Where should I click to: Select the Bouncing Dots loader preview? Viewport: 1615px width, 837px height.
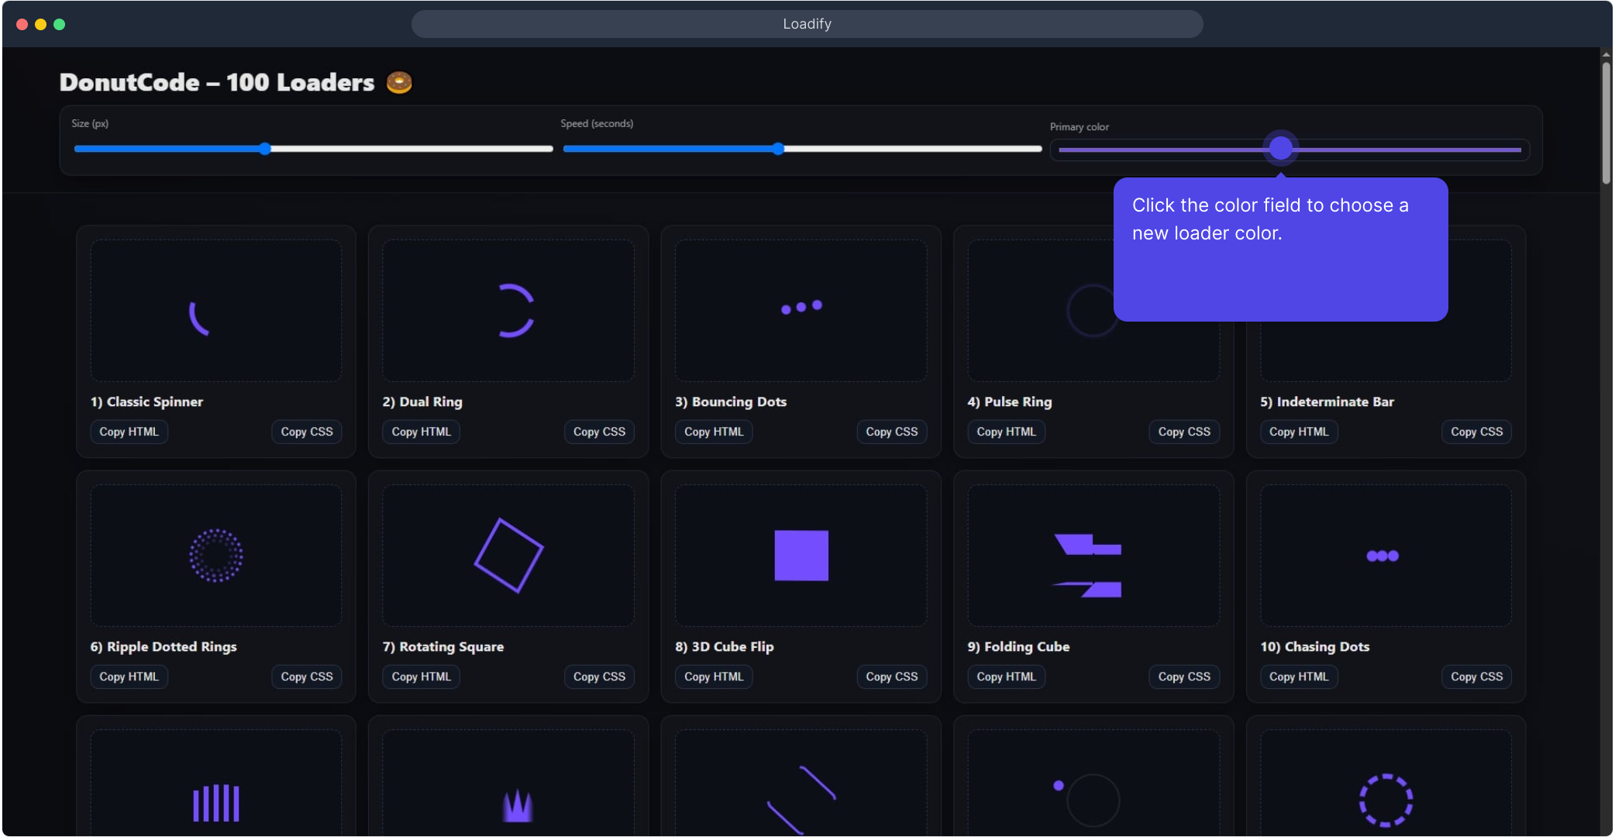pyautogui.click(x=801, y=308)
